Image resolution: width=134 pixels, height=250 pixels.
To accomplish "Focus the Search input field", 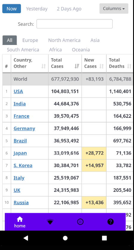I will point(75,24).
